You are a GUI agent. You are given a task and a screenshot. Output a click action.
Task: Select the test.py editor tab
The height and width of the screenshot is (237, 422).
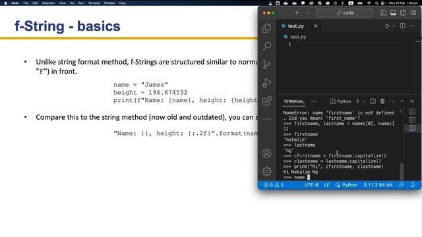click(x=295, y=26)
